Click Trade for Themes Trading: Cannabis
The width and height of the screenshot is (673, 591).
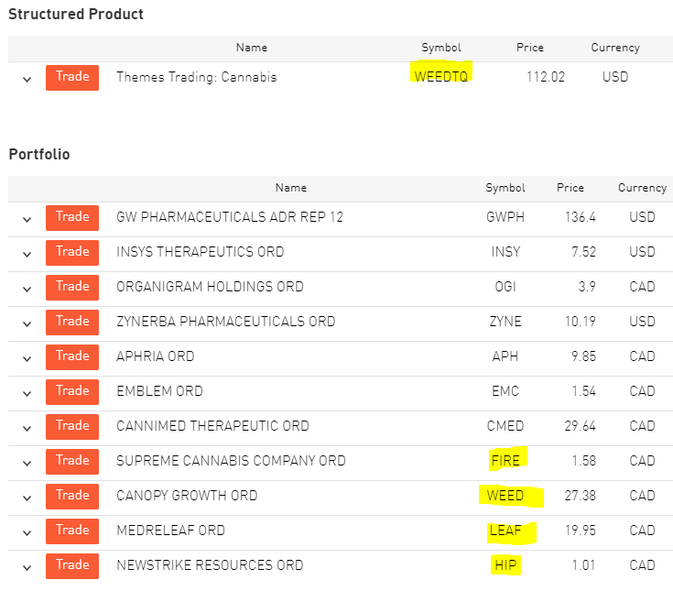click(72, 78)
